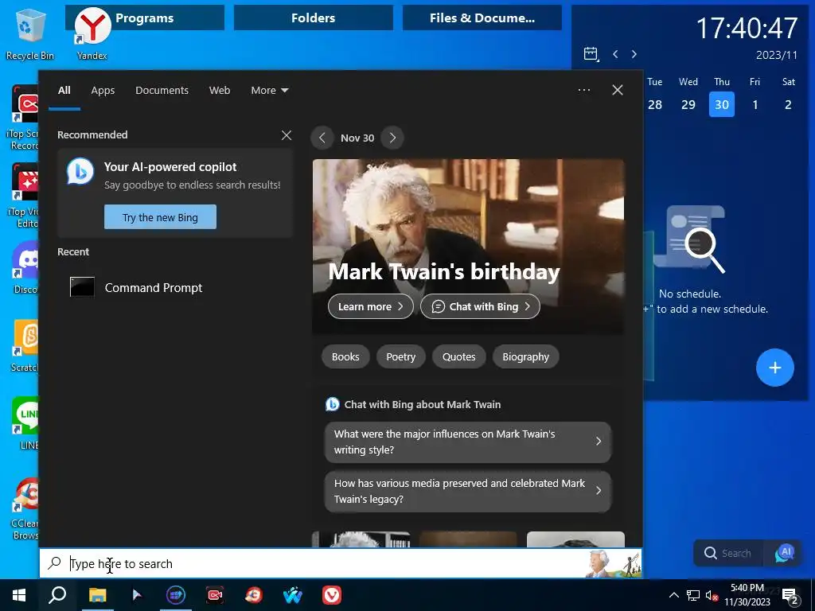Click the AI chat icon in widget
The image size is (815, 611).
pyautogui.click(x=784, y=553)
